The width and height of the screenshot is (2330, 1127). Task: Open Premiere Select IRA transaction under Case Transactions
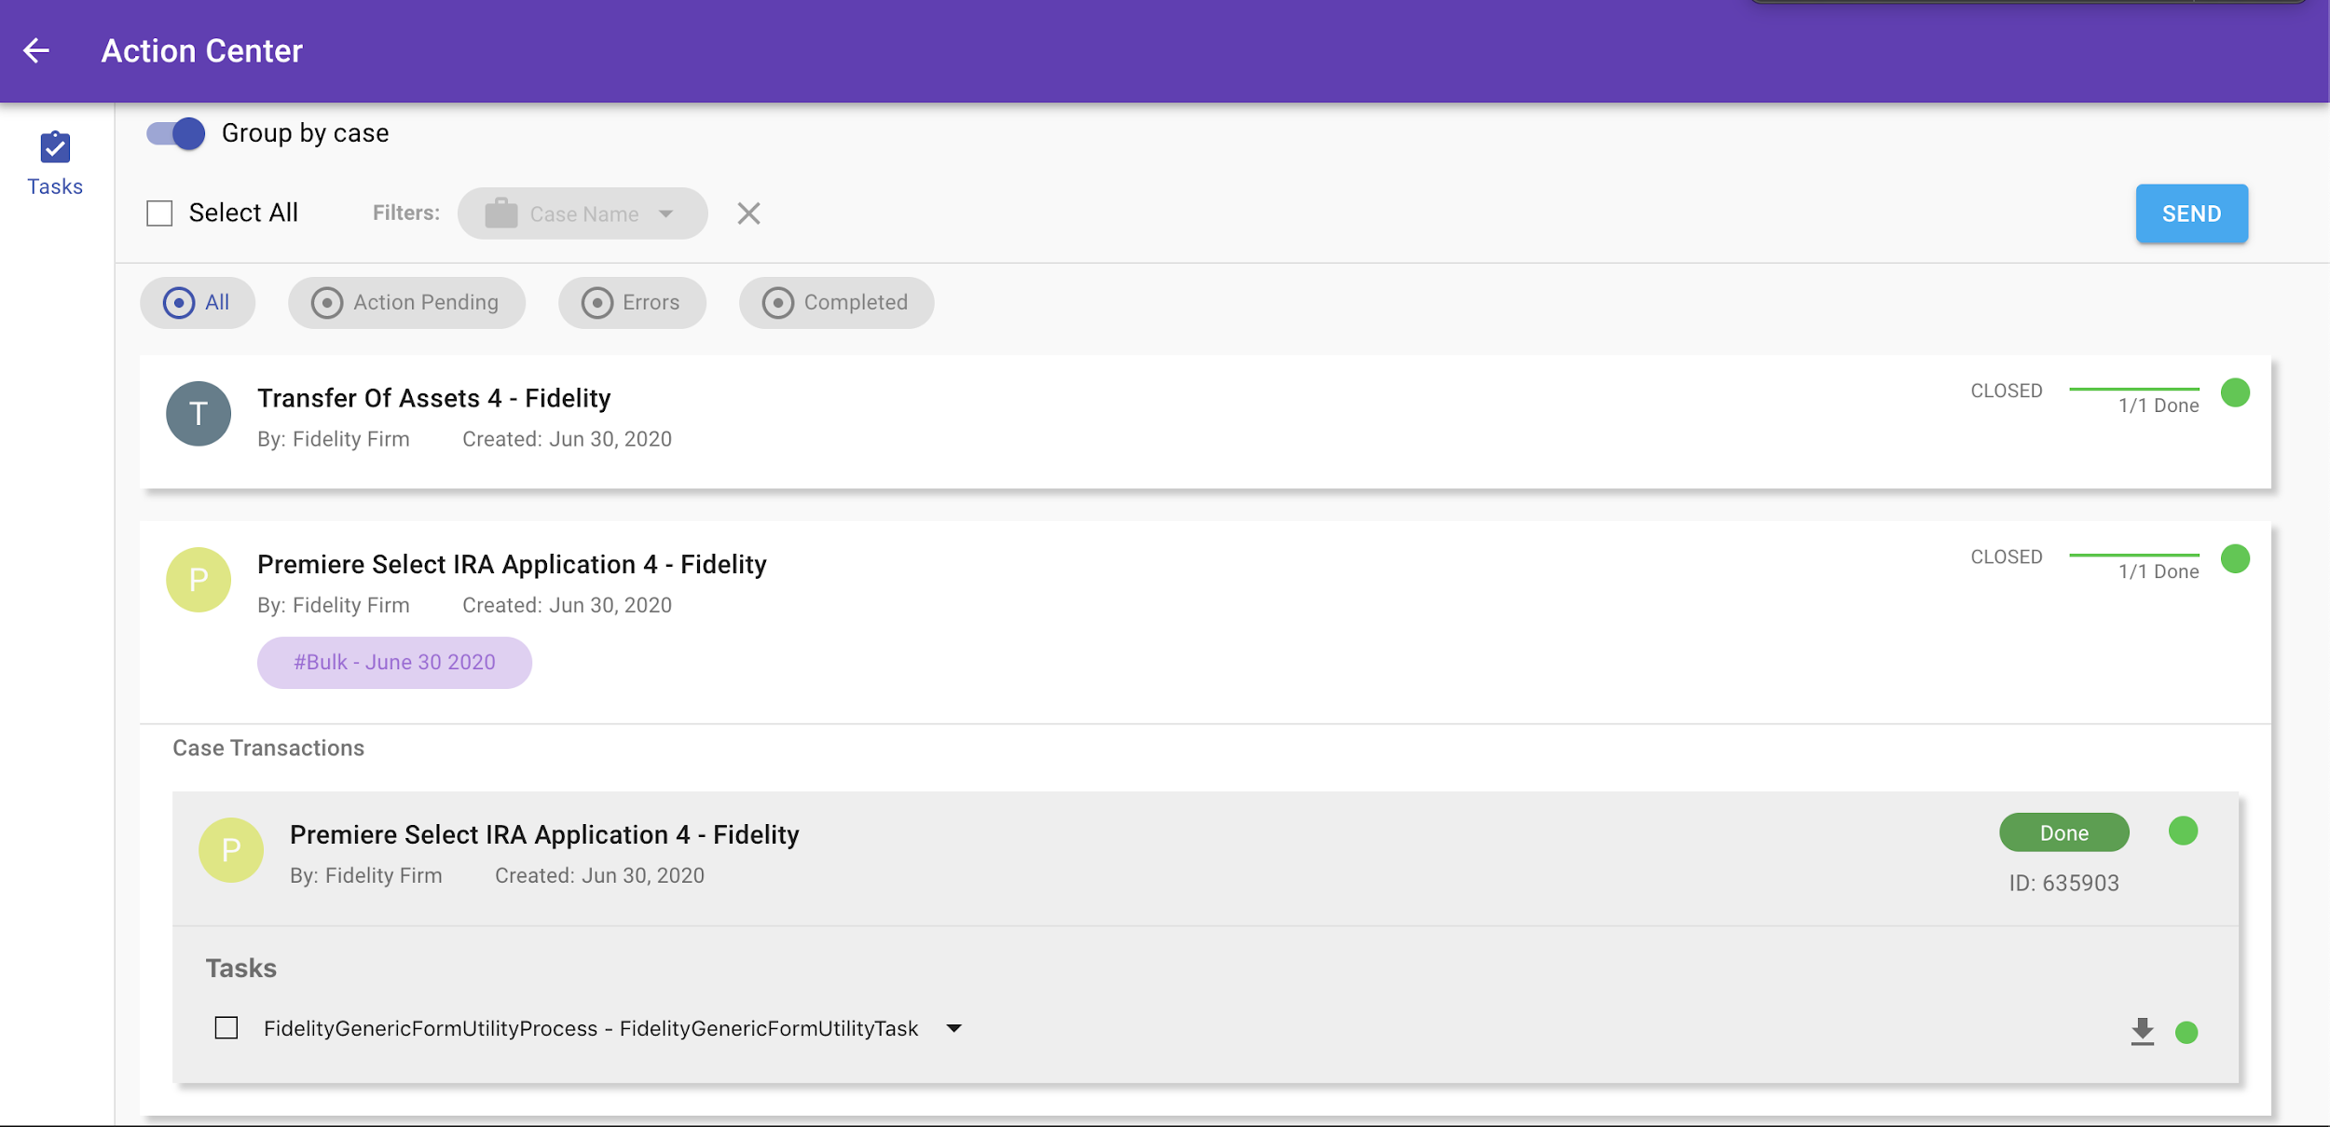544,834
